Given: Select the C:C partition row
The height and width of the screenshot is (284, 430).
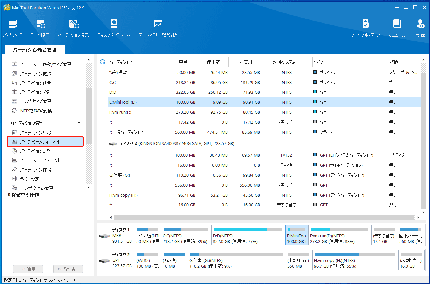Looking at the screenshot, I should [264, 82].
